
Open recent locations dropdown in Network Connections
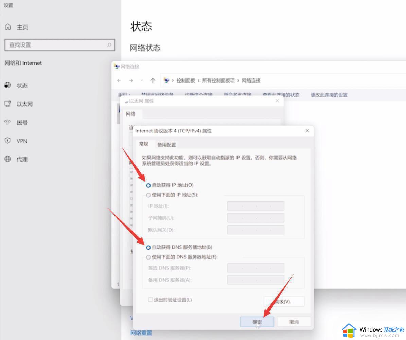pos(142,80)
